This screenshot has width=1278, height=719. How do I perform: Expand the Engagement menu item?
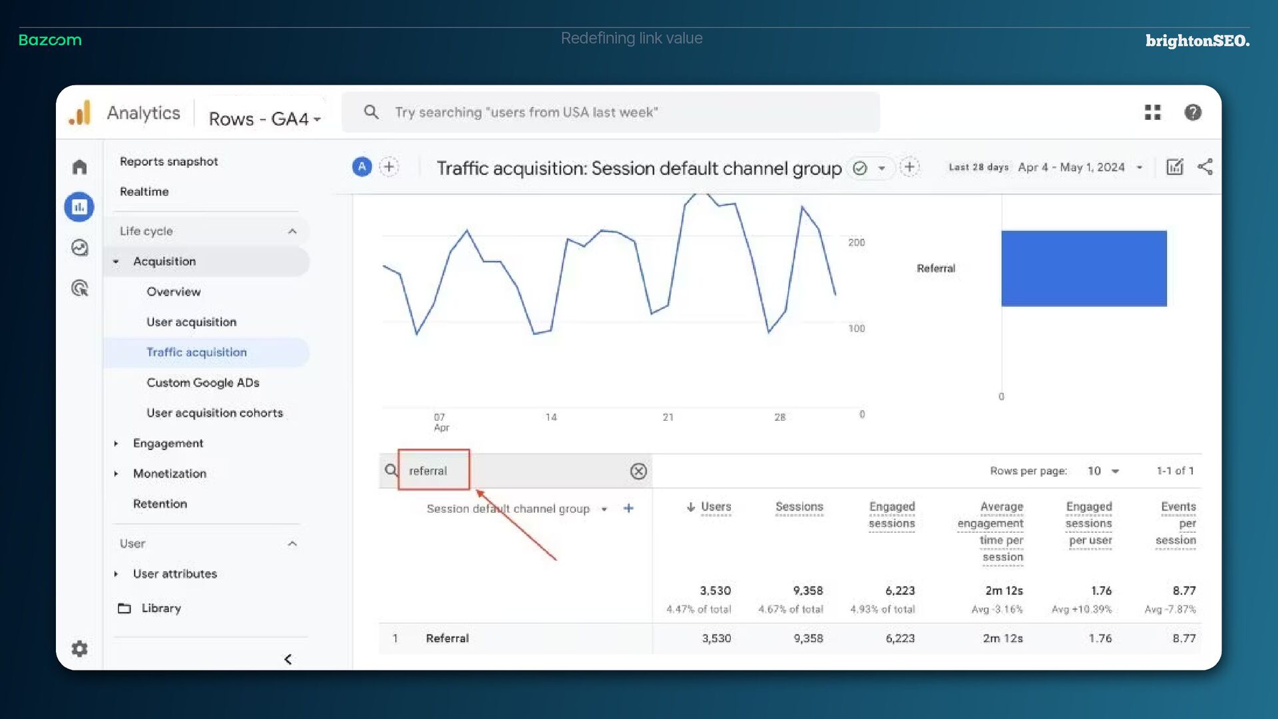pyautogui.click(x=168, y=443)
